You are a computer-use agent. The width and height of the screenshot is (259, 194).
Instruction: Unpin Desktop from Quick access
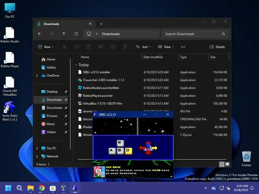point(66,92)
